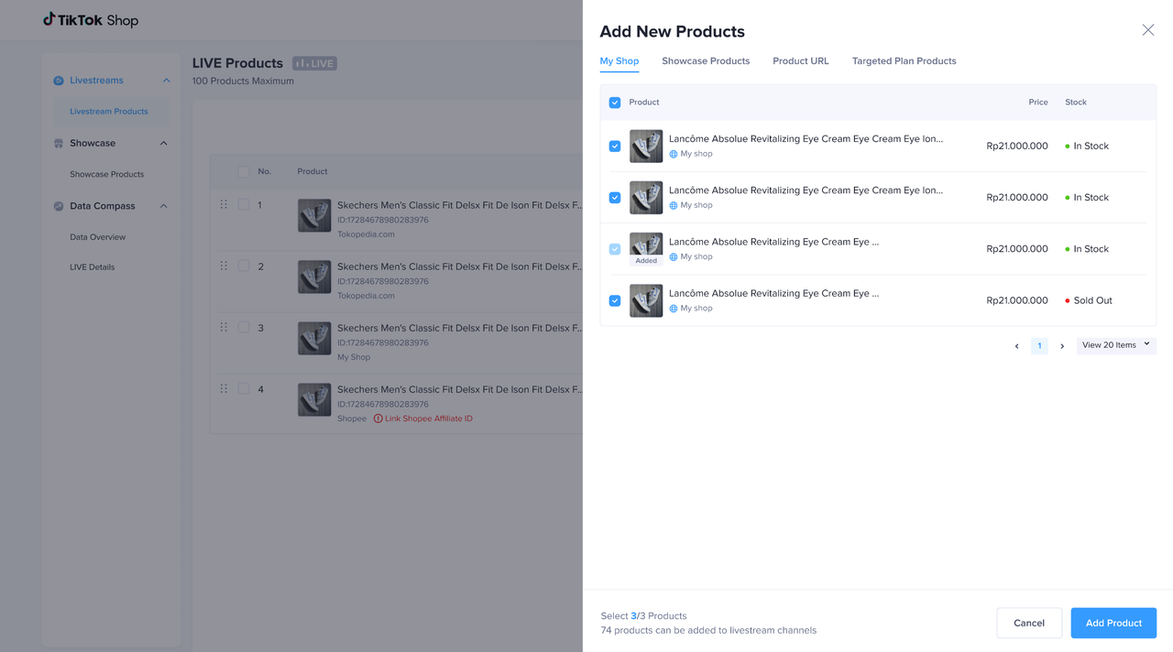The width and height of the screenshot is (1173, 652).
Task: Click the Livestreams sidebar icon
Action: pyautogui.click(x=59, y=81)
